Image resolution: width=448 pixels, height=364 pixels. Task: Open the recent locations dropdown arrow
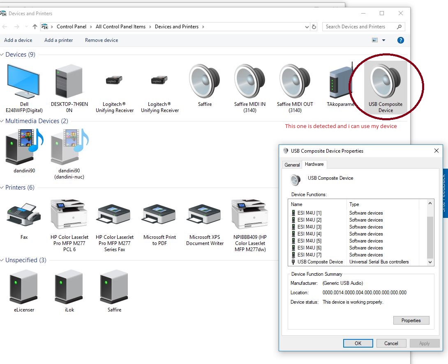coord(26,27)
